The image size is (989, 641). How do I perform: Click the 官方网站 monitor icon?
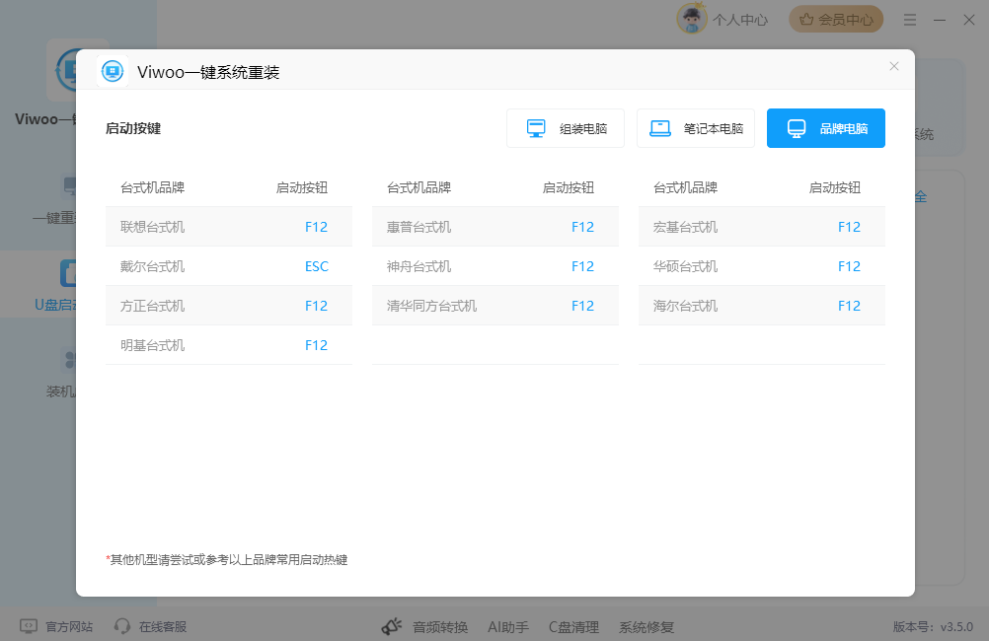29,626
